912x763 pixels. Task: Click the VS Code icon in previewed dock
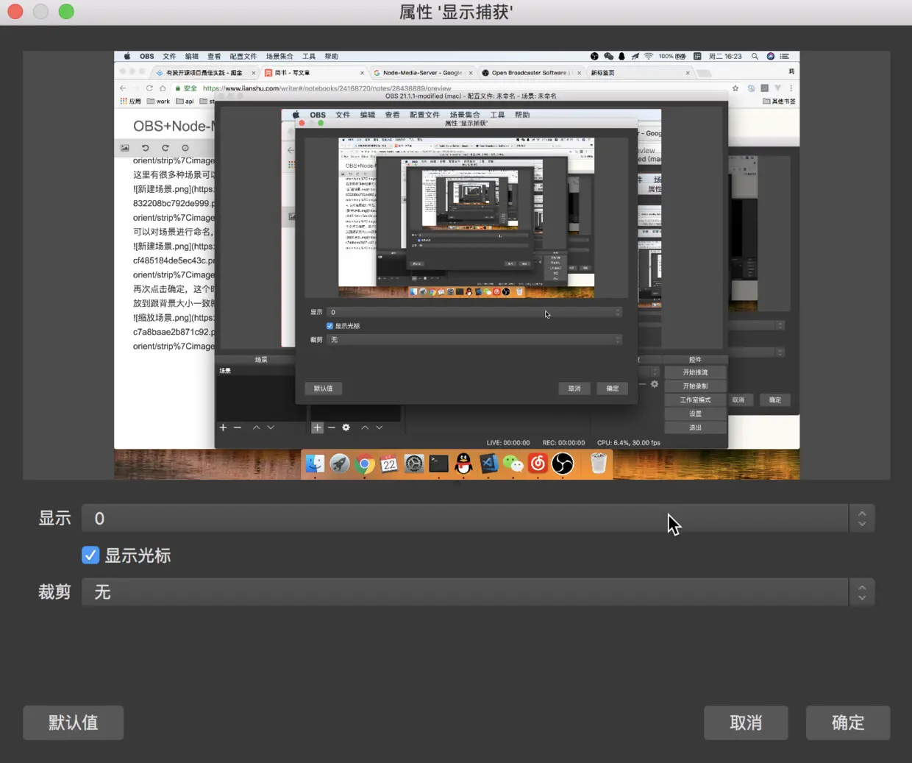[488, 464]
